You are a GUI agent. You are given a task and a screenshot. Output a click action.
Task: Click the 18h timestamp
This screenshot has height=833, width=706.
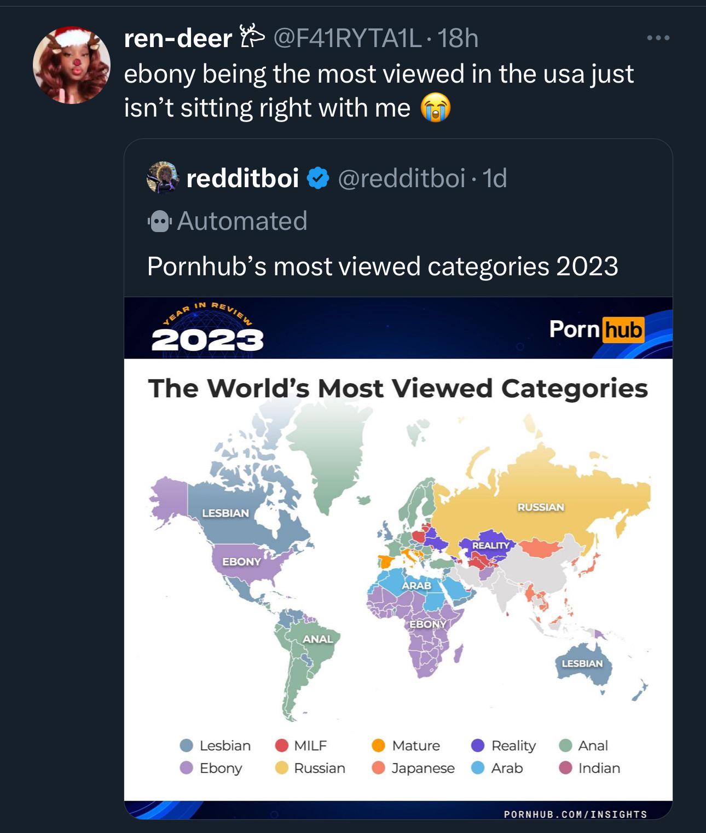pyautogui.click(x=458, y=38)
